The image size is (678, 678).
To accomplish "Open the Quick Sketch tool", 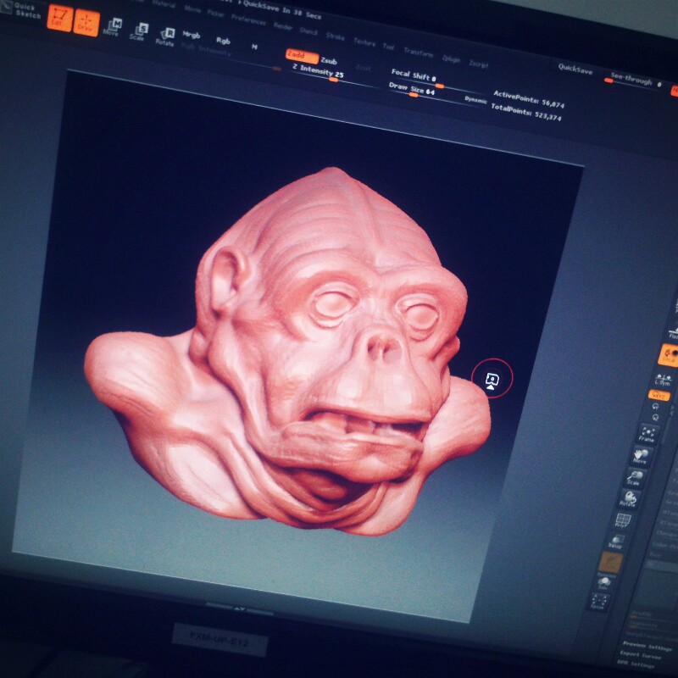I will click(x=22, y=10).
